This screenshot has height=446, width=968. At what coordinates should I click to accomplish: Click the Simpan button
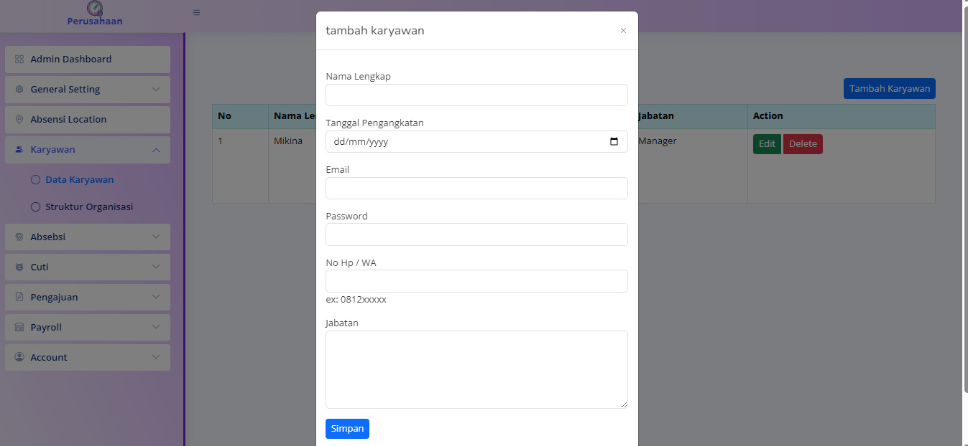(347, 429)
